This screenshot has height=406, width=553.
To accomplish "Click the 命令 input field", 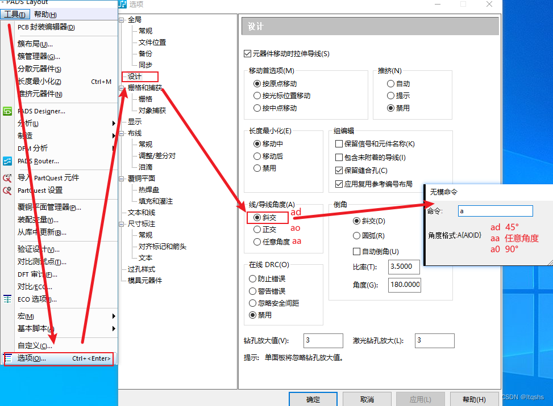I will pyautogui.click(x=494, y=212).
